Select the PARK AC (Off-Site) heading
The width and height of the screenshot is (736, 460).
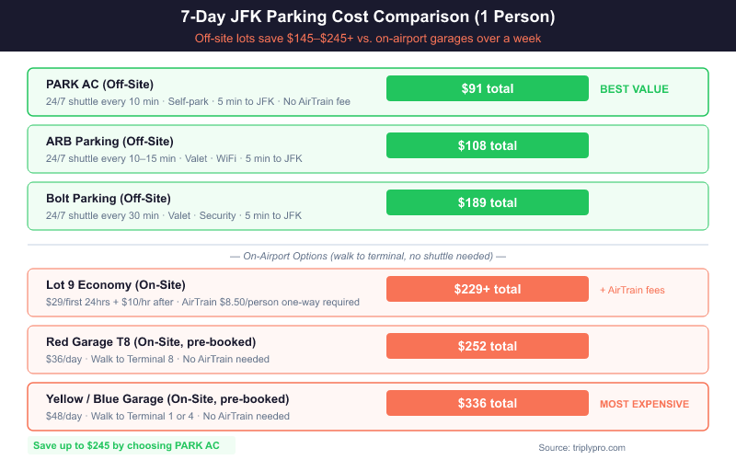[x=100, y=84]
